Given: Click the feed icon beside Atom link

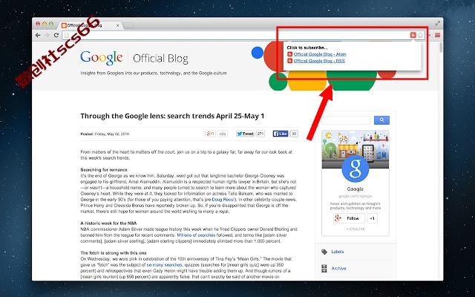Looking at the screenshot, I should click(290, 54).
